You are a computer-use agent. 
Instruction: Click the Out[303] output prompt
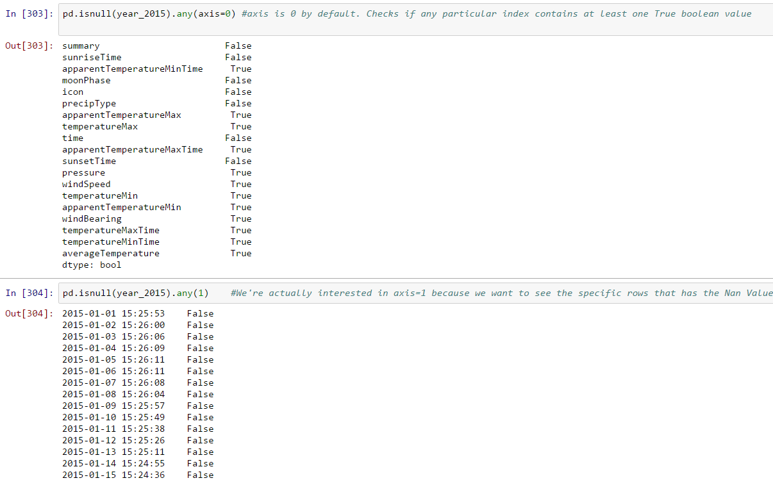[29, 46]
